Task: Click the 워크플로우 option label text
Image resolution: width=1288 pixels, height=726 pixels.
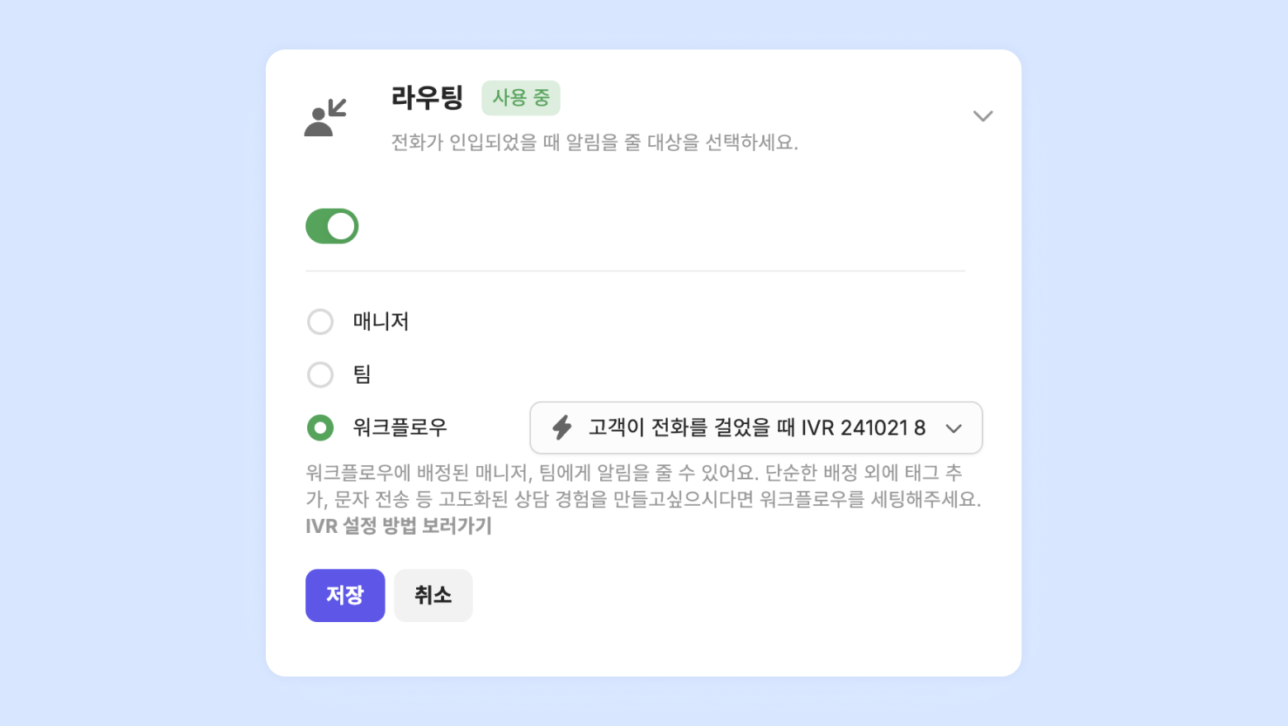Action: click(x=400, y=427)
